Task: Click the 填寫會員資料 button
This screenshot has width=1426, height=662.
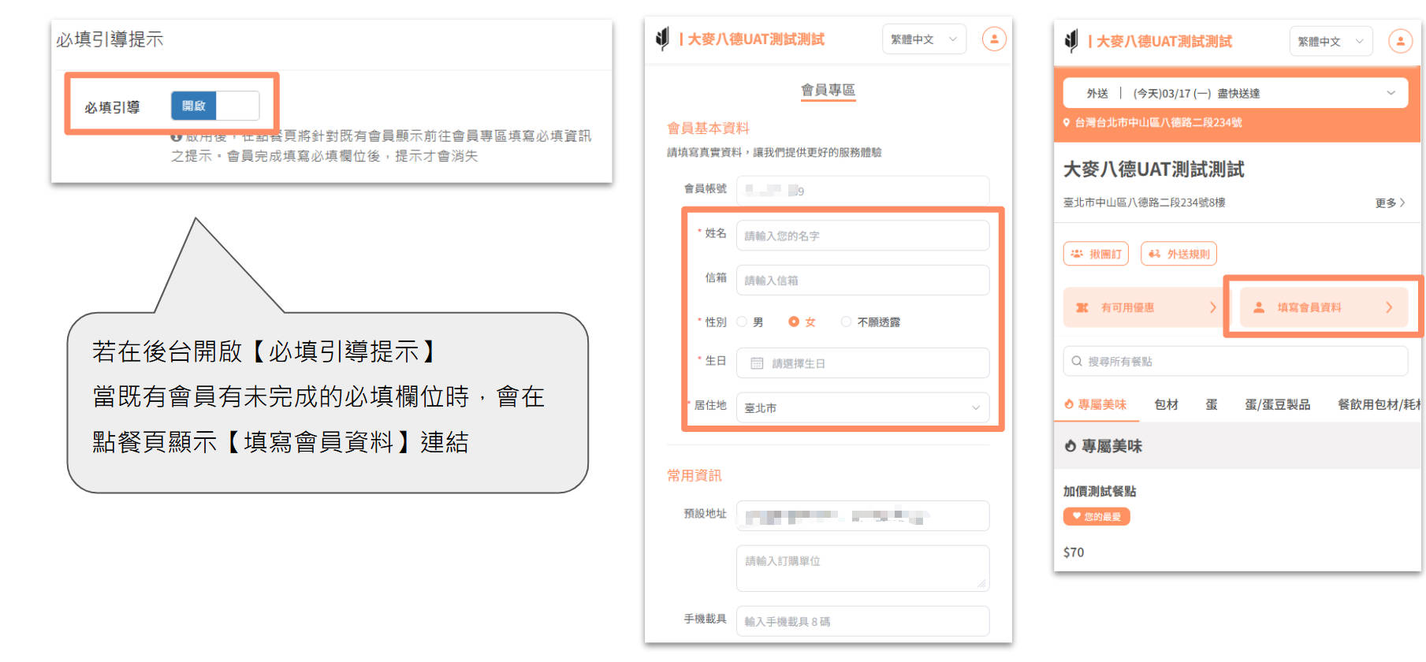Action: click(x=1324, y=307)
